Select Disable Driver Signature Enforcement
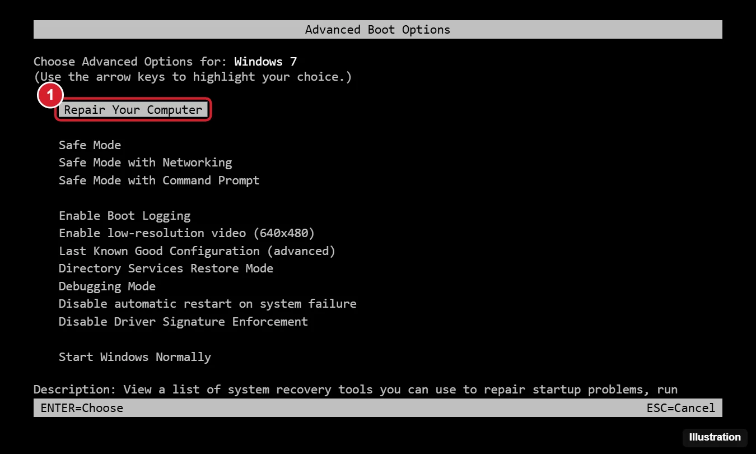Image resolution: width=756 pixels, height=454 pixels. click(183, 322)
